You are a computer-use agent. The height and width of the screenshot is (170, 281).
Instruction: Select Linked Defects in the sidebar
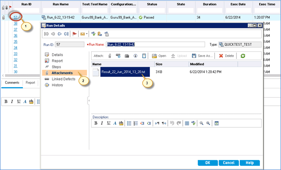(x=63, y=79)
